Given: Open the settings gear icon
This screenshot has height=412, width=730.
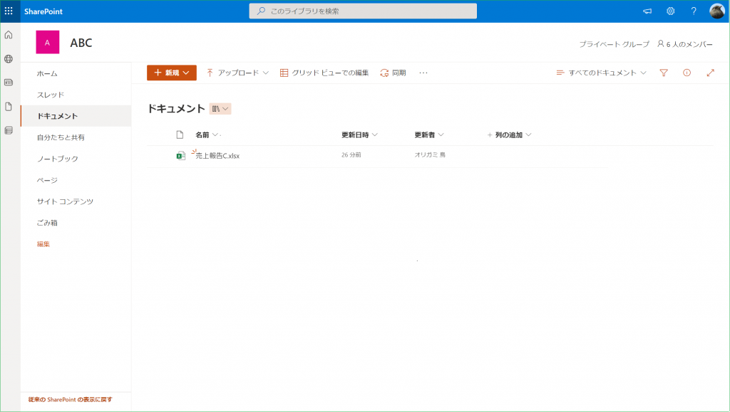Looking at the screenshot, I should [670, 11].
